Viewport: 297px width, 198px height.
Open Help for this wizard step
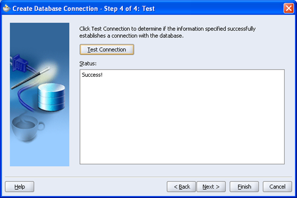pyautogui.click(x=20, y=187)
